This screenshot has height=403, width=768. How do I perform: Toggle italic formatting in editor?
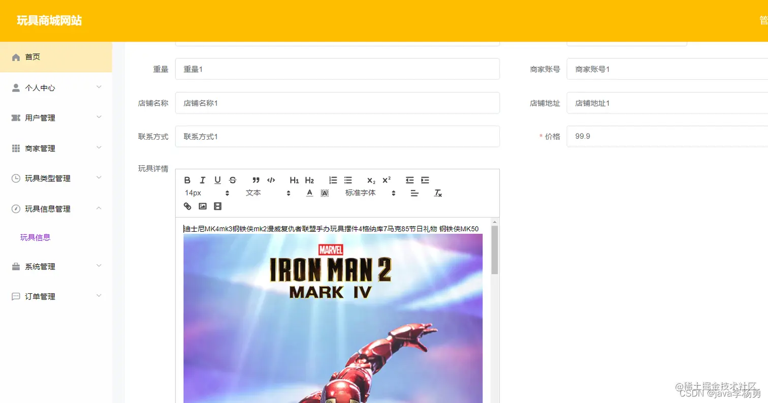(202, 180)
